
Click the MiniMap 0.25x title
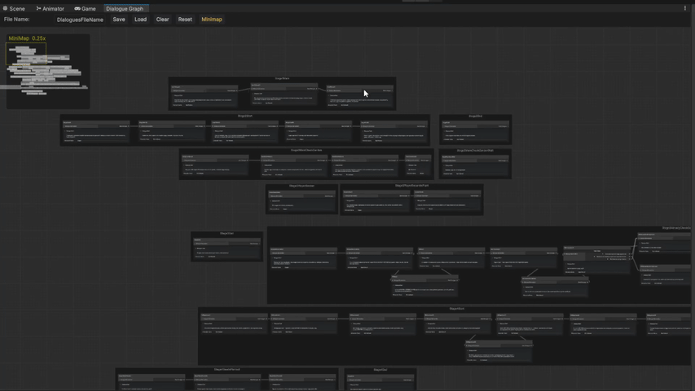[27, 38]
